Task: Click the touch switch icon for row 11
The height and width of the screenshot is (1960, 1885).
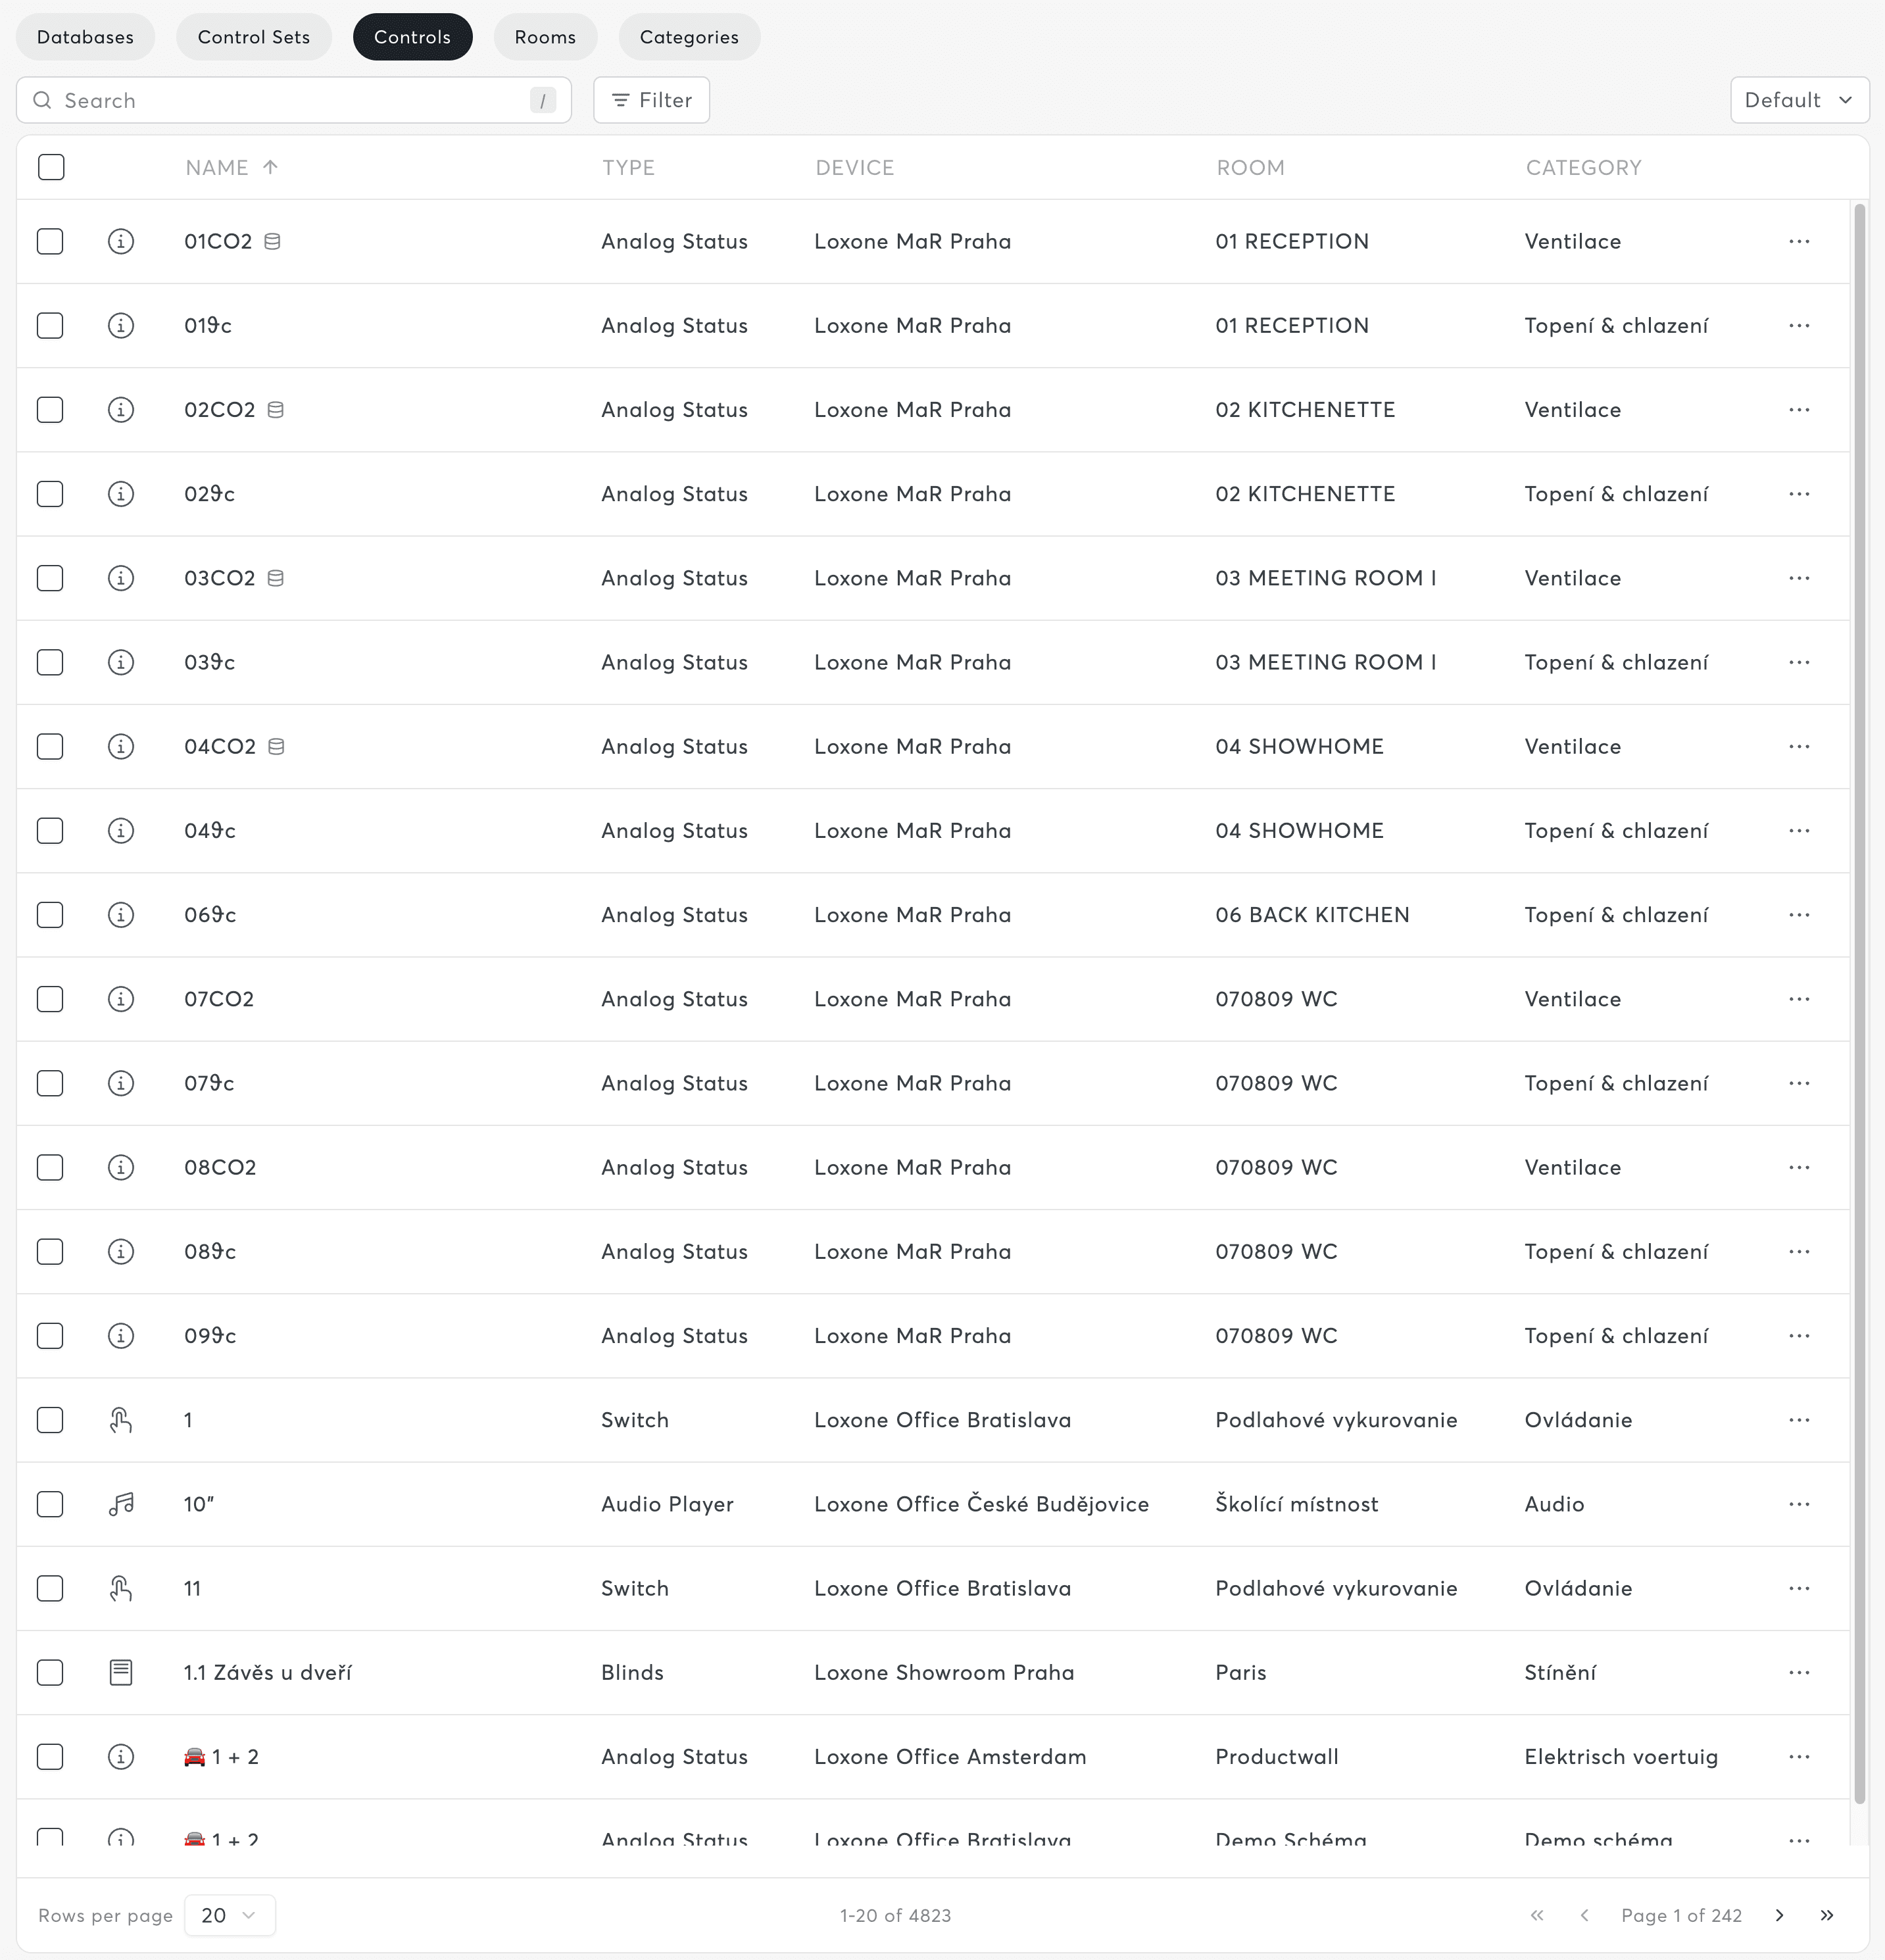Action: coord(121,1588)
